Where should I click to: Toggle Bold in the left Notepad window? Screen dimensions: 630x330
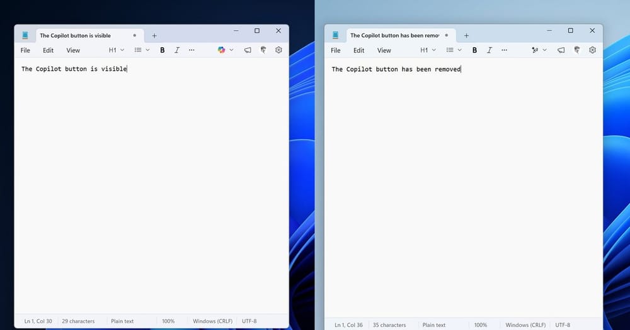(163, 50)
